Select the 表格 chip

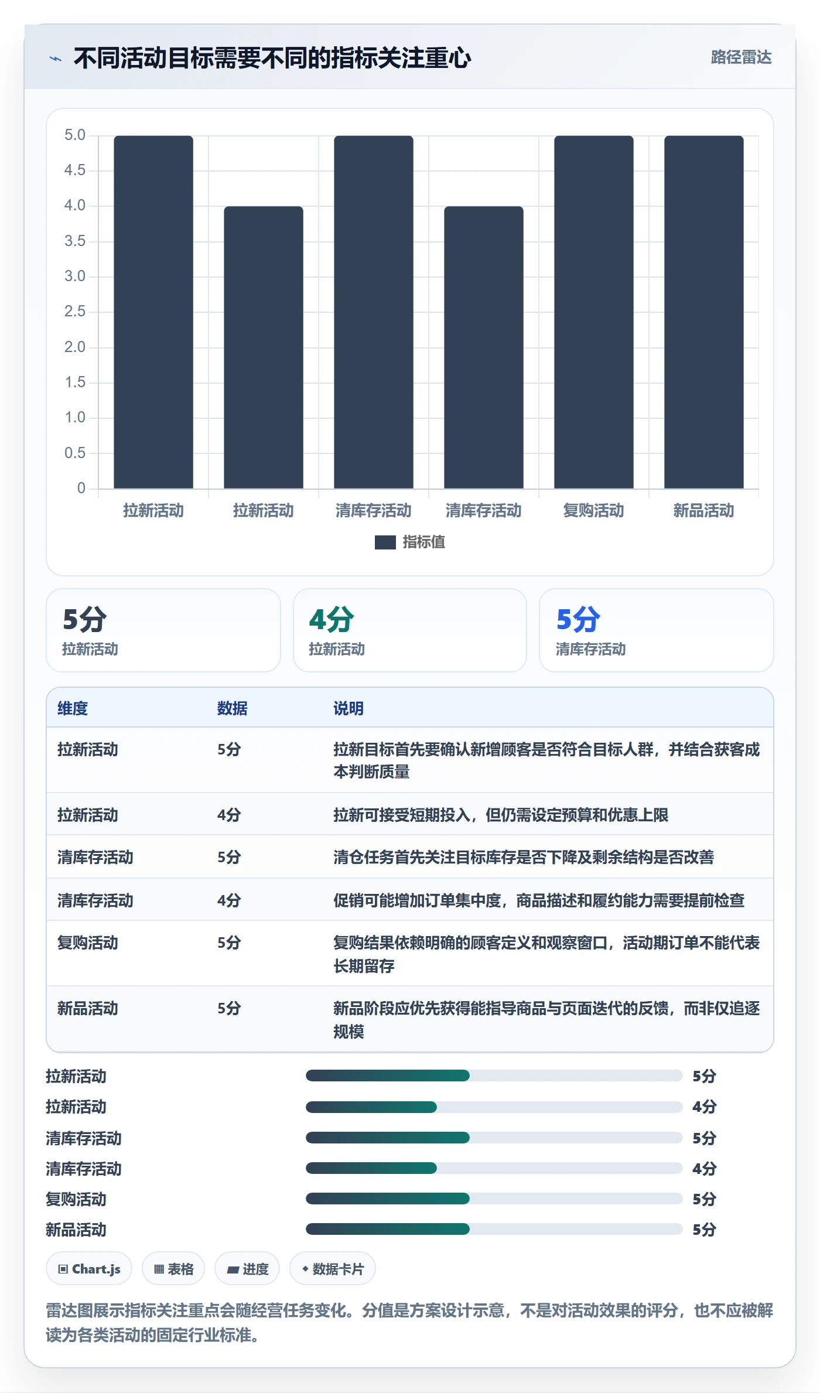click(173, 1269)
